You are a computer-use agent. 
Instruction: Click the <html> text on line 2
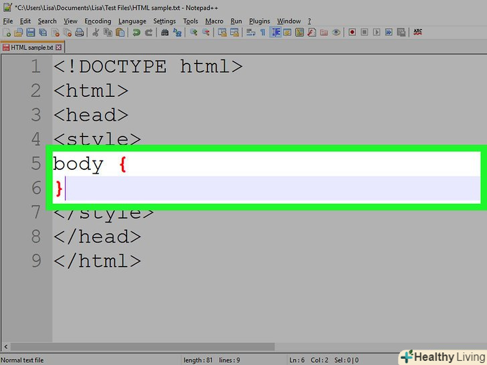coord(91,91)
